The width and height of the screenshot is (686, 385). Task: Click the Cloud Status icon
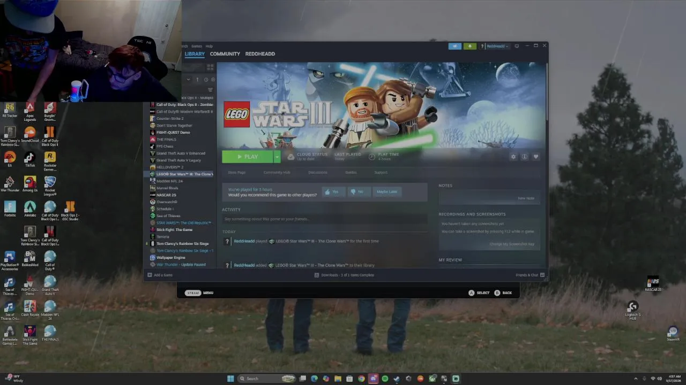coord(290,157)
